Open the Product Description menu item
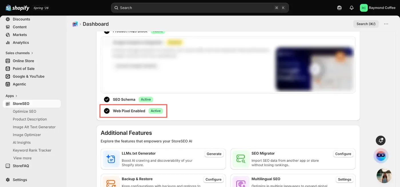Viewport: 400px width, 187px height. tap(30, 119)
